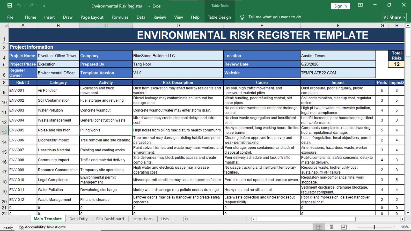Image resolution: width=411 pixels, height=231 pixels.
Task: Click the Legal Compliance category cell
Action: pyautogui.click(x=58, y=180)
